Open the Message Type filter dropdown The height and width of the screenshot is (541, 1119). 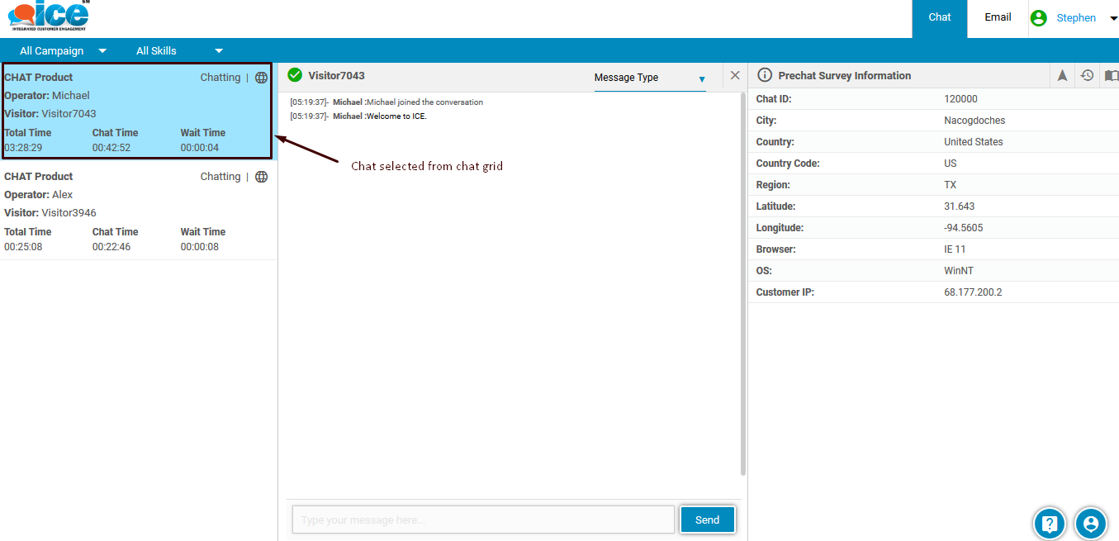(x=701, y=77)
